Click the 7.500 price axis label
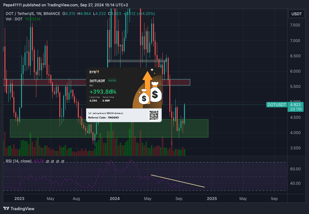Image resolution: width=309 pixels, height=214 pixels. (x=295, y=25)
